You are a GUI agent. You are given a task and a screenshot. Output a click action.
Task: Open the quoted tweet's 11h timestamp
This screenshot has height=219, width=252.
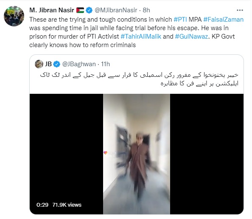(106, 64)
